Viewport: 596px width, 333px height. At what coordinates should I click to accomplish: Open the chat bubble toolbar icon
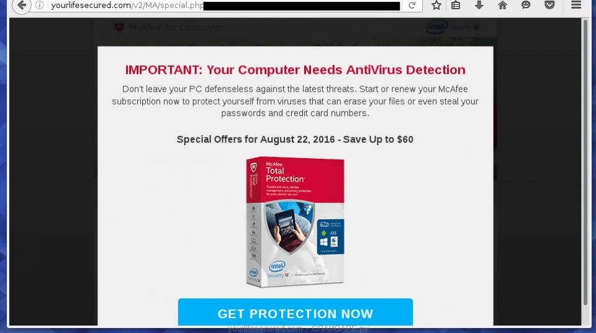[526, 6]
